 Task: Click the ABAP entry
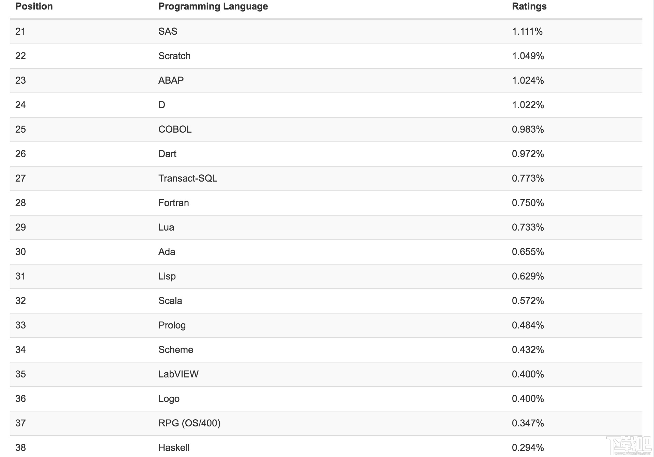(x=171, y=81)
